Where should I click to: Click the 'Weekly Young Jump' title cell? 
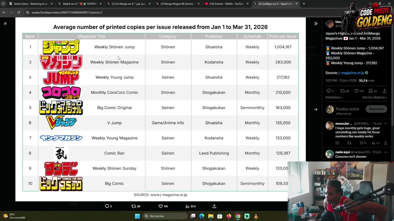[x=115, y=77]
